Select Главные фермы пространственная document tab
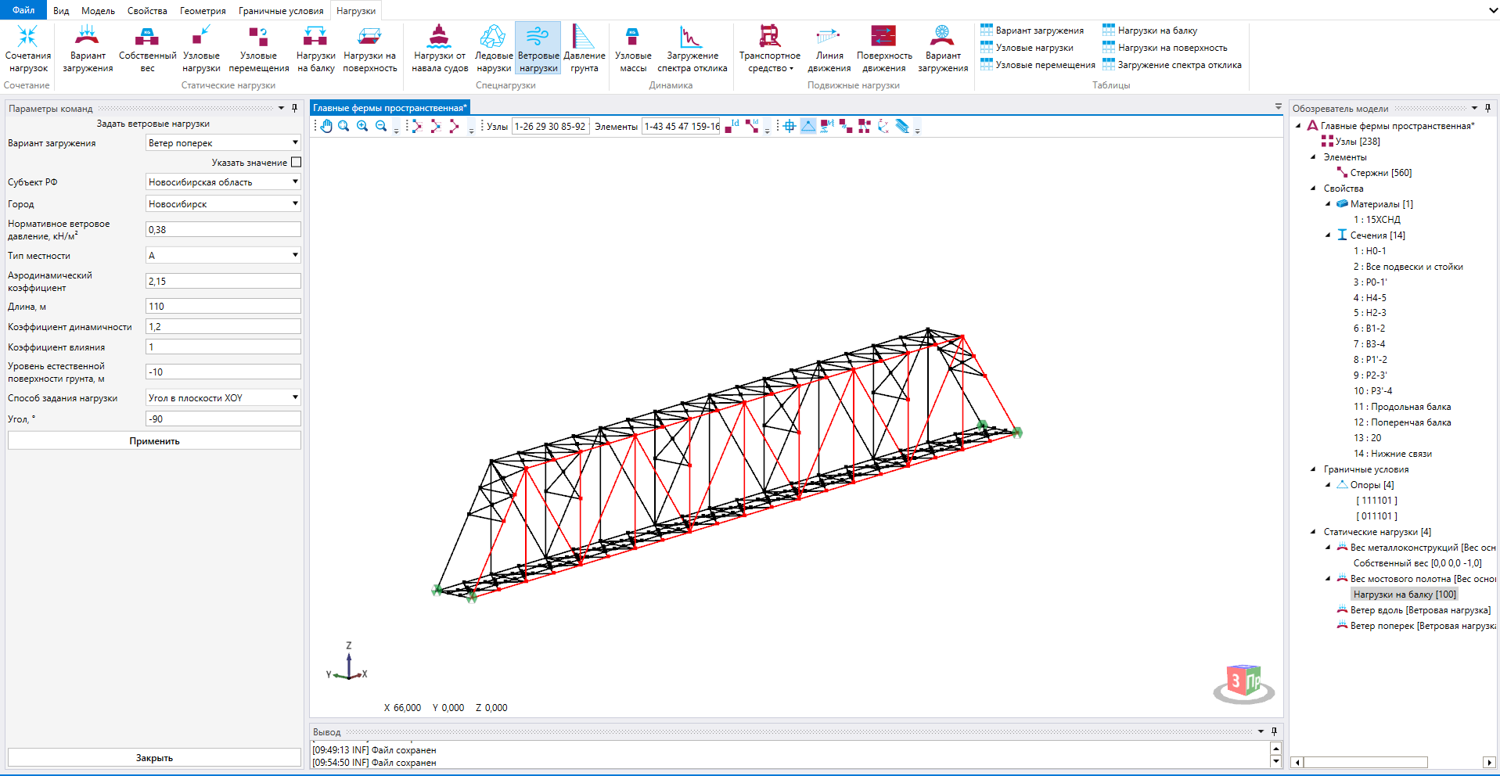 [x=390, y=108]
